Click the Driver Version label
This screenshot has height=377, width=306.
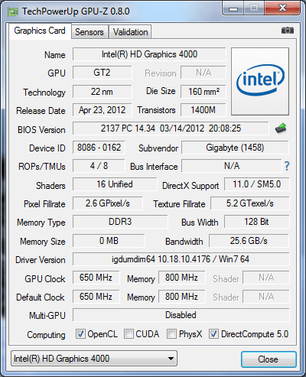pyautogui.click(x=41, y=260)
